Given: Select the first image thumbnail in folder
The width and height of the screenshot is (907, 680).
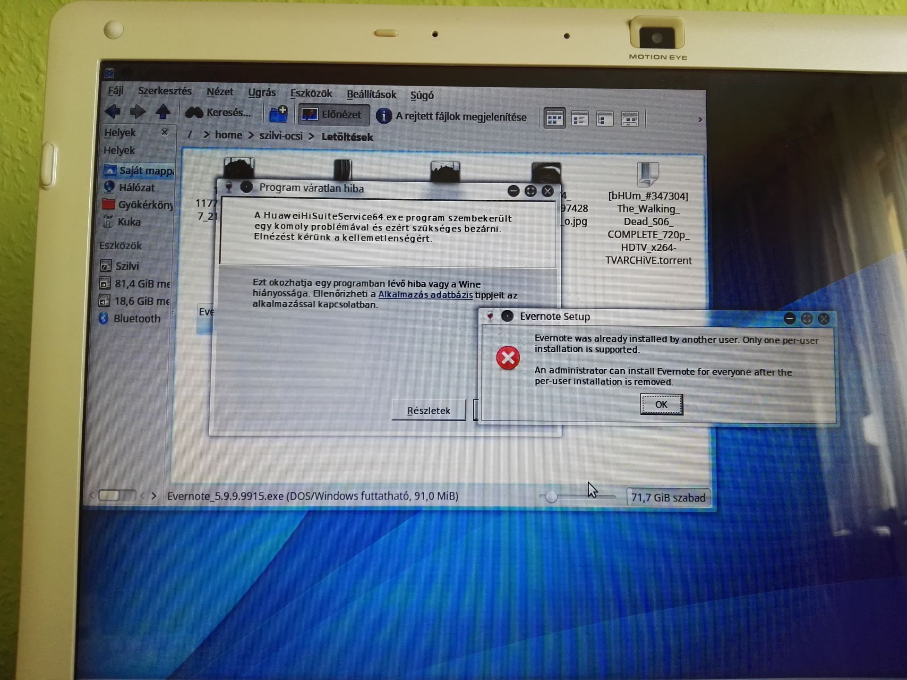Looking at the screenshot, I should tap(239, 169).
